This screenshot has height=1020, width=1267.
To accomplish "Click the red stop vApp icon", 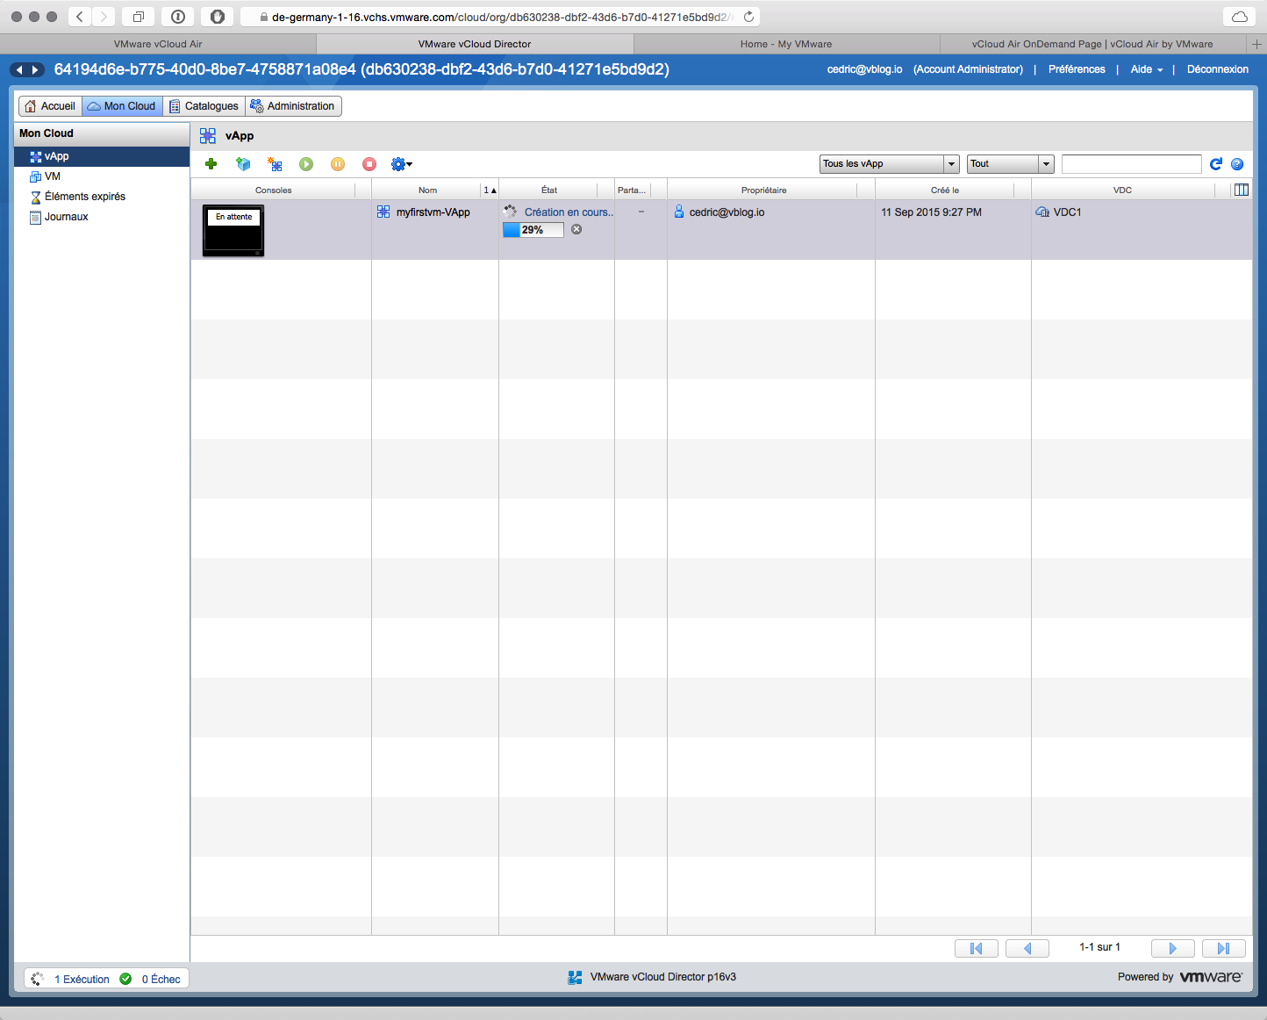I will pos(369,164).
